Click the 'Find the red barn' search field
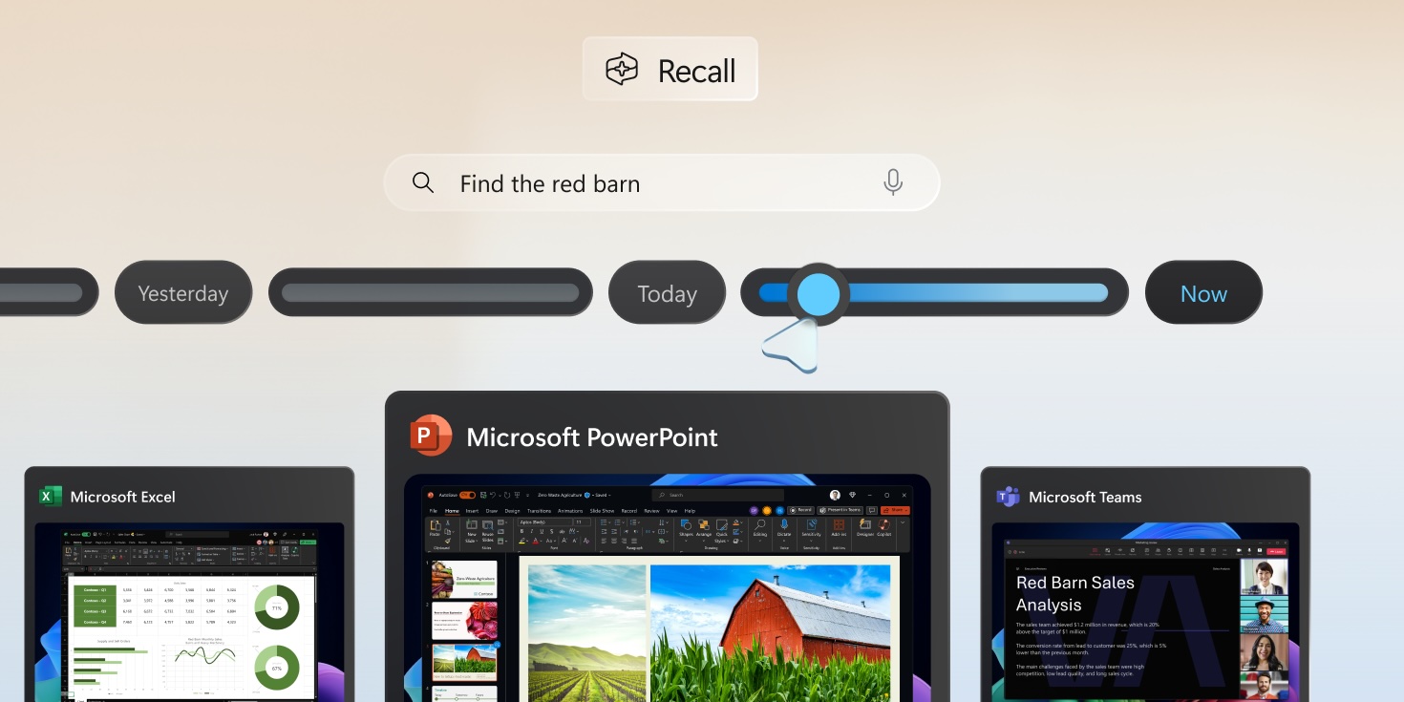 [x=662, y=182]
